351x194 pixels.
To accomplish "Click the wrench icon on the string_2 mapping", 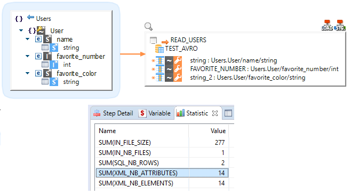I will click(178, 77).
